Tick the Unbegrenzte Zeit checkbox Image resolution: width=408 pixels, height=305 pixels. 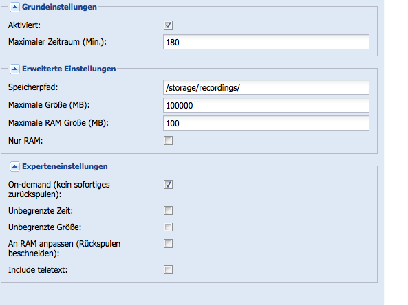(x=168, y=210)
